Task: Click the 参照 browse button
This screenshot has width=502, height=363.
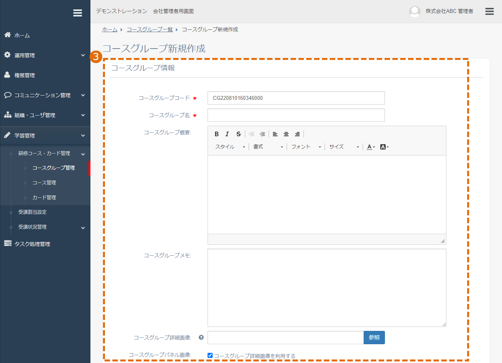Action: 374,338
